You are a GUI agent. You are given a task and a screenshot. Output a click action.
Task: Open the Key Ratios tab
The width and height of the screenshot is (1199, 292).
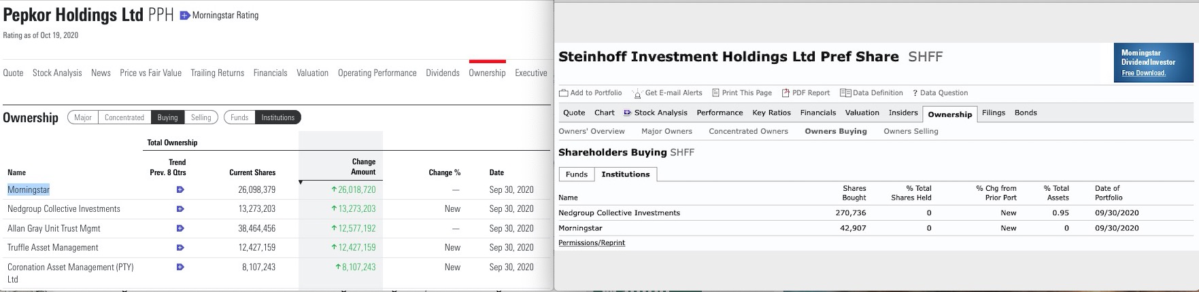(771, 113)
